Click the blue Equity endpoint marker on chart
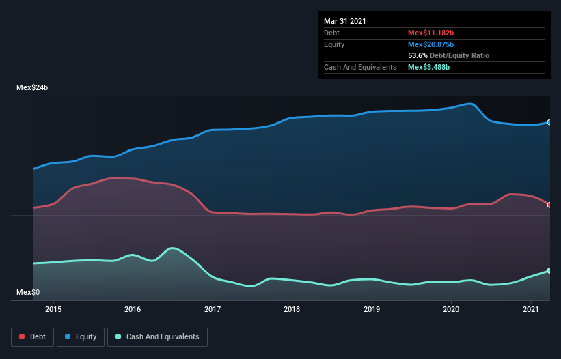Viewport: 561px width, 359px height. point(549,122)
